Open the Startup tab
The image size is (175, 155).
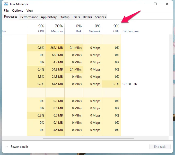tap(65, 17)
